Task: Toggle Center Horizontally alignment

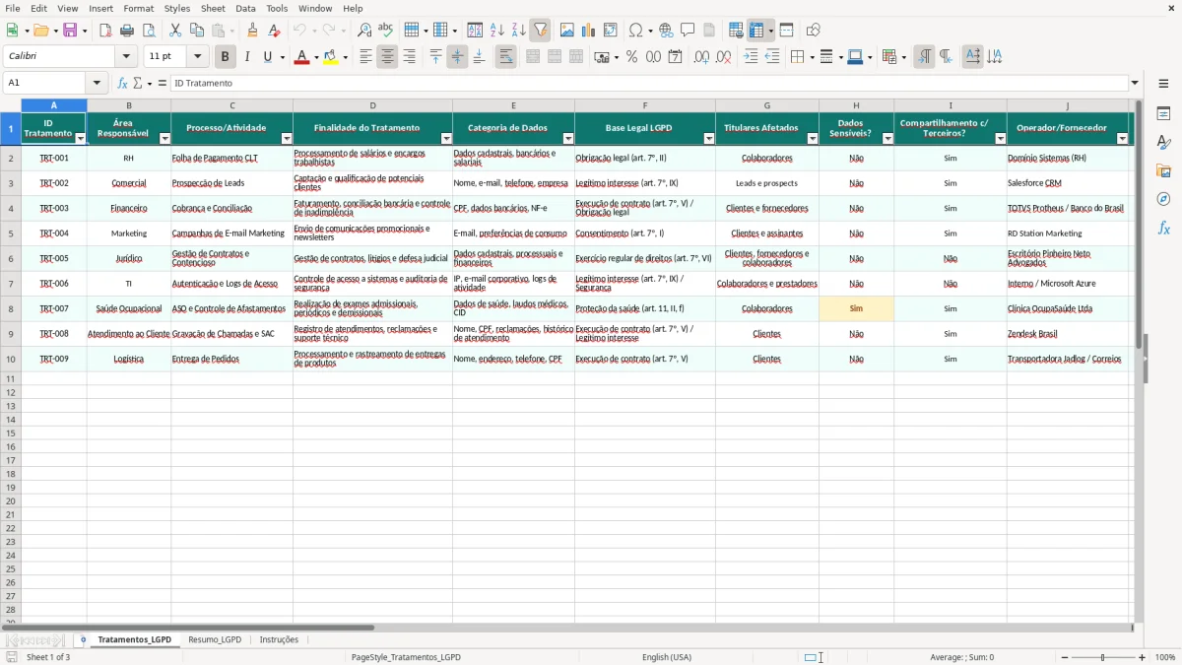Action: point(387,57)
